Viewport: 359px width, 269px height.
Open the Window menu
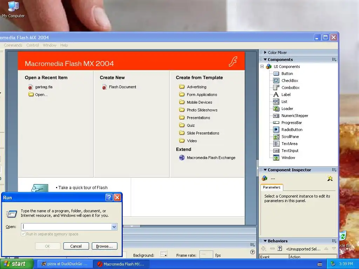coord(49,45)
